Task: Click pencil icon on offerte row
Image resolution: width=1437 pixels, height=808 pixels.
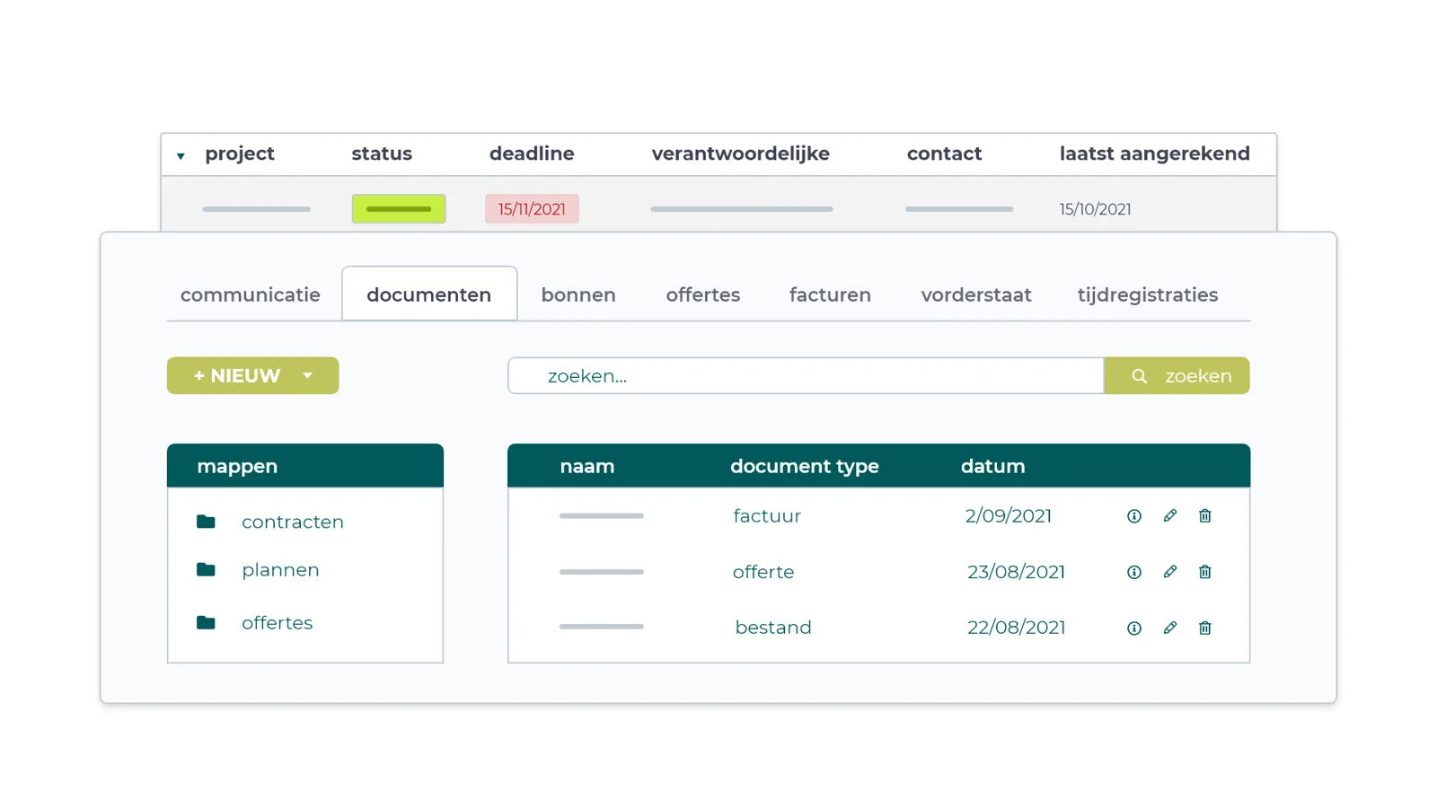Action: point(1169,571)
